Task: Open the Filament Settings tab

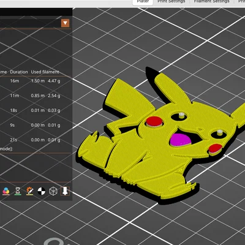Action: click(x=212, y=2)
